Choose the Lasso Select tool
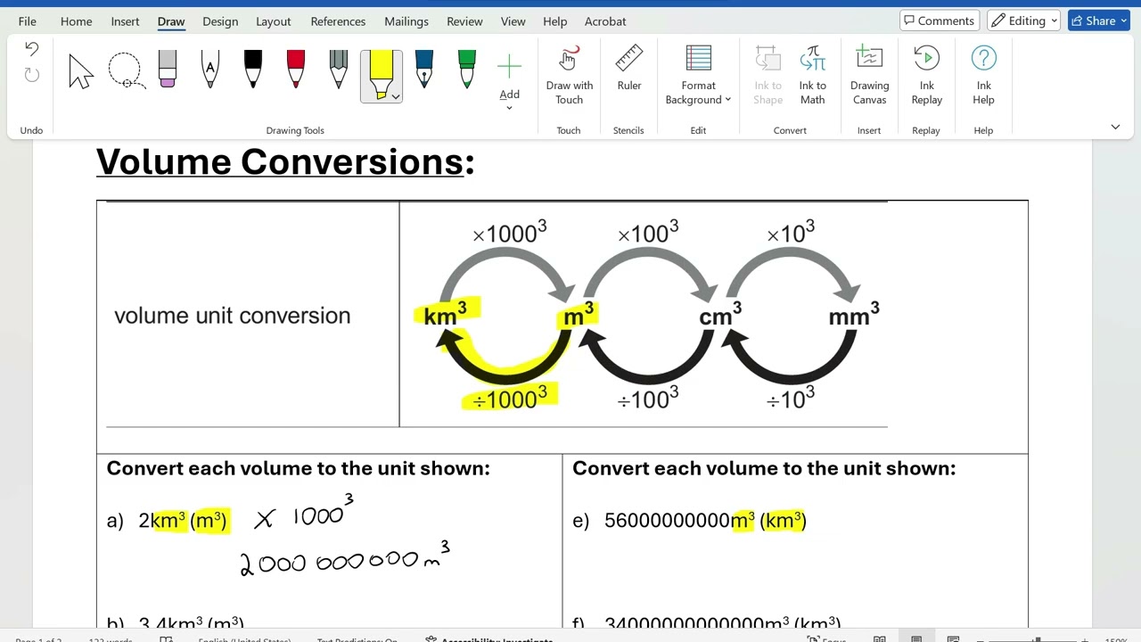The width and height of the screenshot is (1141, 642). 126,71
